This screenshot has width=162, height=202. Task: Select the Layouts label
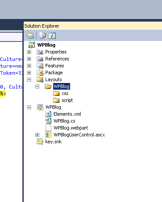(53, 79)
